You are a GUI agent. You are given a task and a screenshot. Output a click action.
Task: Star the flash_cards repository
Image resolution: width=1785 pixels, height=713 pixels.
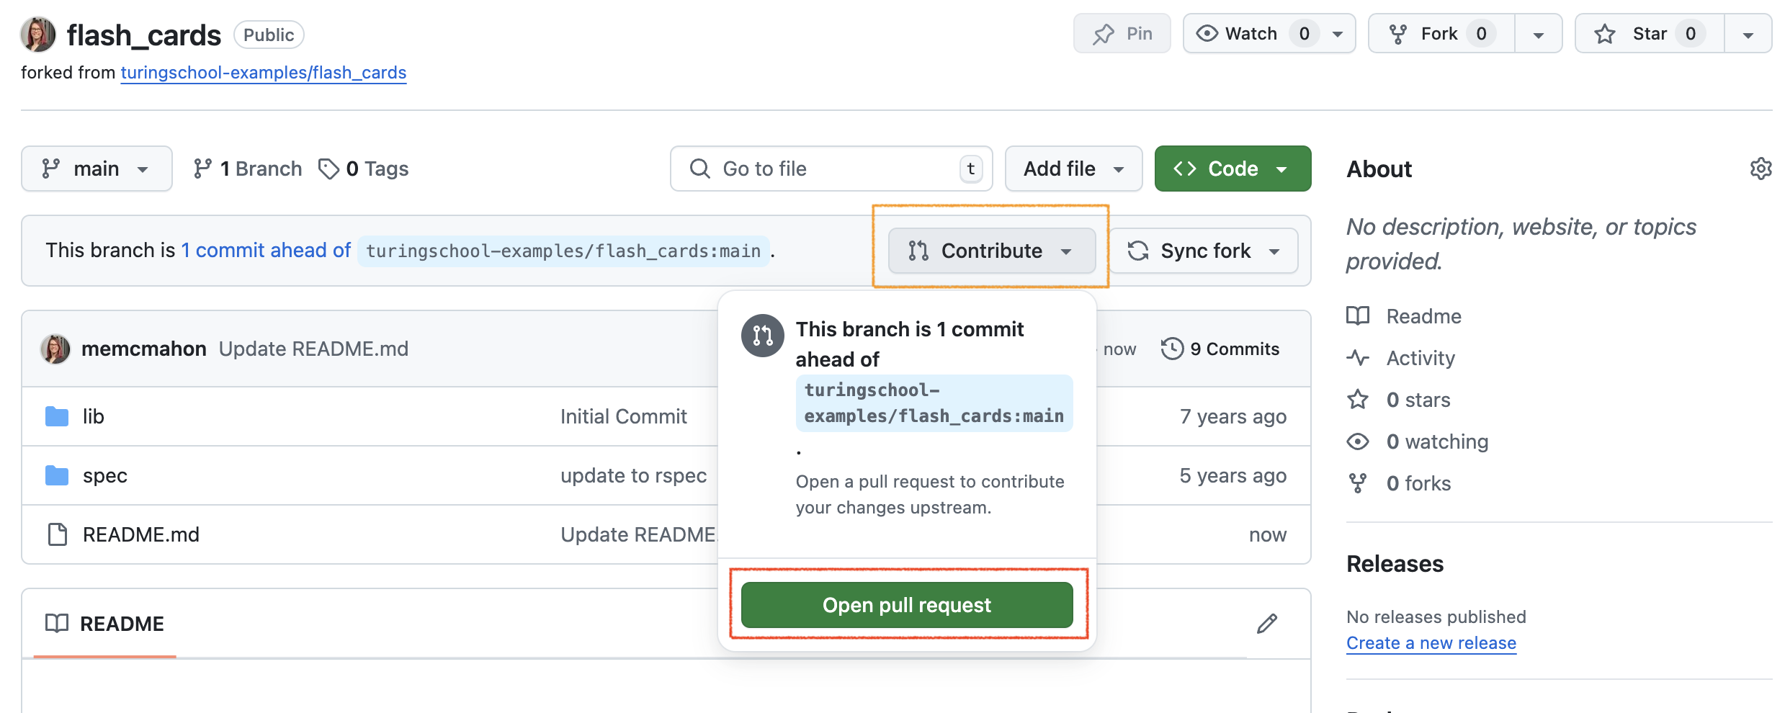[x=1650, y=33]
